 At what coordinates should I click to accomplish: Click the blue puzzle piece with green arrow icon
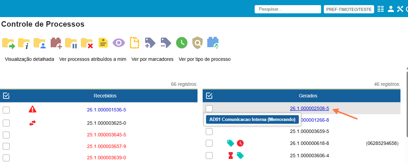tap(213, 43)
